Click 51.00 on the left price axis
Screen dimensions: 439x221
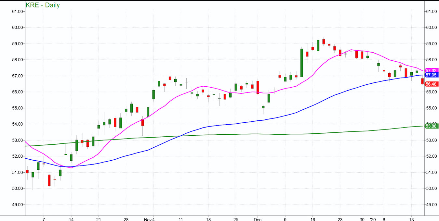18,172
